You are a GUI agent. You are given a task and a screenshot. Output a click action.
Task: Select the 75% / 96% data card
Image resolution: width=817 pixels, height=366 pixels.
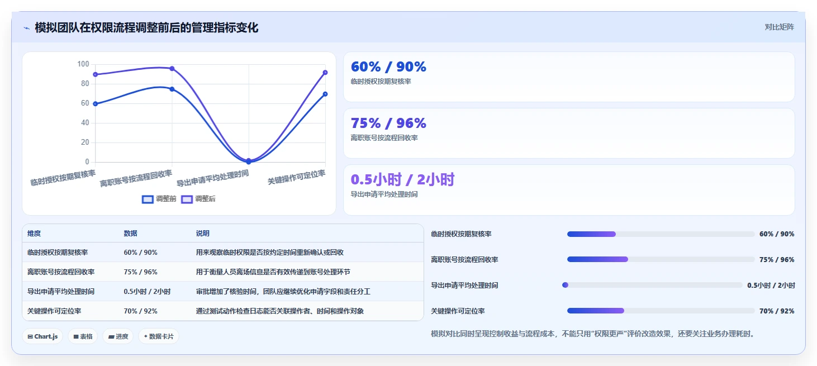coord(569,134)
